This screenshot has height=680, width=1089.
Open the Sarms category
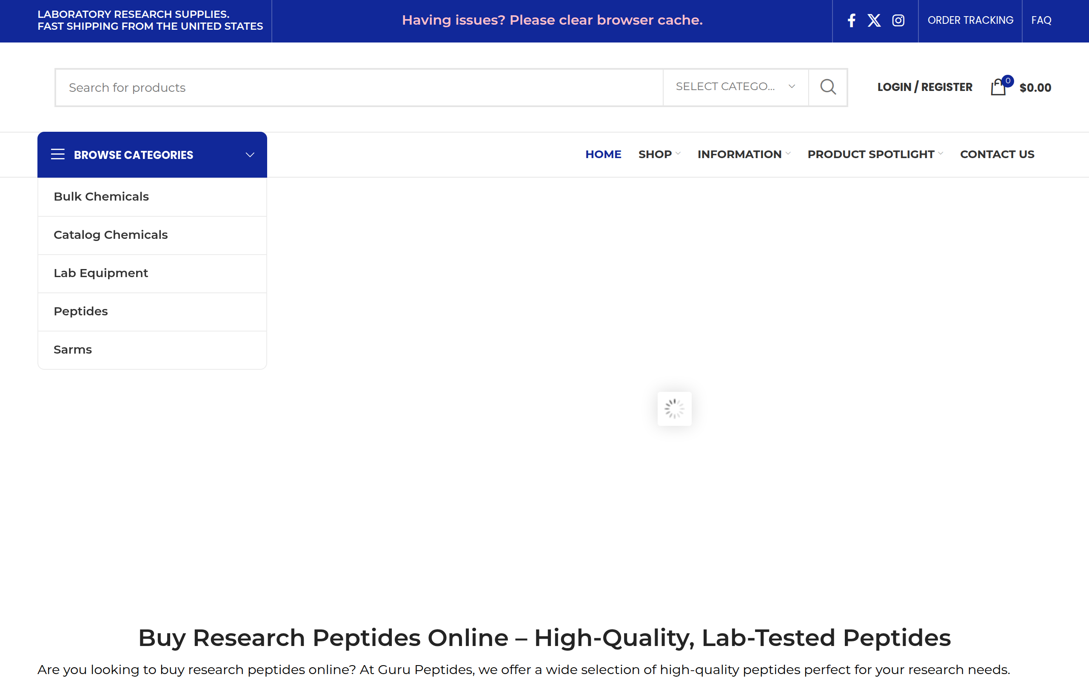click(x=73, y=349)
